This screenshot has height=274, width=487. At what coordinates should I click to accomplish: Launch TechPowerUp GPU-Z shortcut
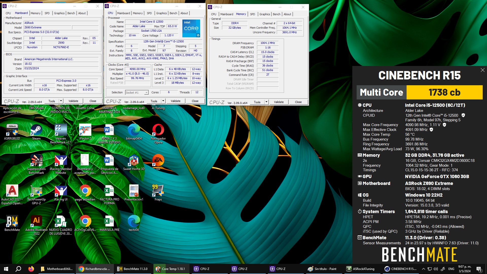36,195
